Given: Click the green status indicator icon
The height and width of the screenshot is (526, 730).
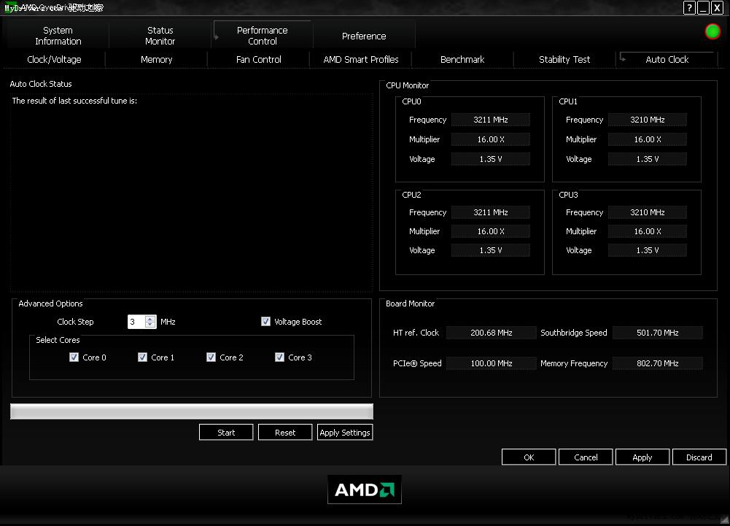Looking at the screenshot, I should pyautogui.click(x=712, y=31).
